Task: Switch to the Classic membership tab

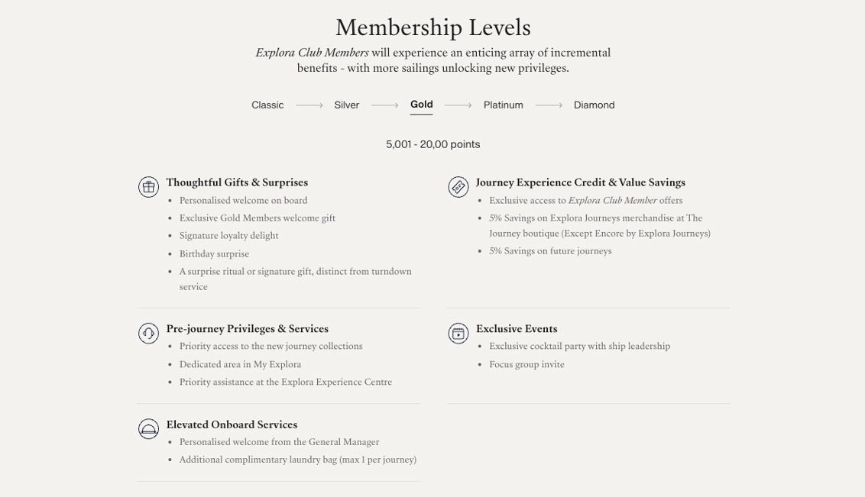Action: 267,105
